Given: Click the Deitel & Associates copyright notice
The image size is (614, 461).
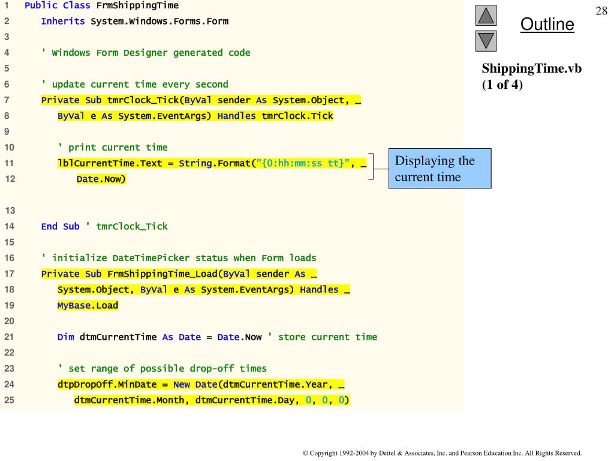Looking at the screenshot, I should pos(442,453).
